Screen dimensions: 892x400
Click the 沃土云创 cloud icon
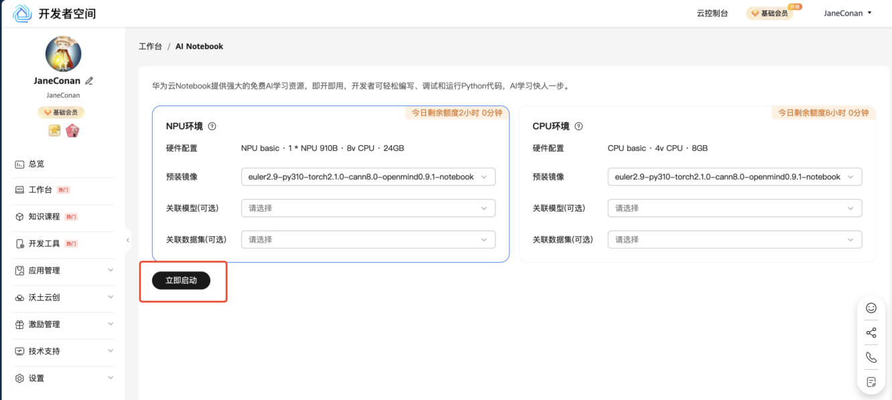(19, 297)
